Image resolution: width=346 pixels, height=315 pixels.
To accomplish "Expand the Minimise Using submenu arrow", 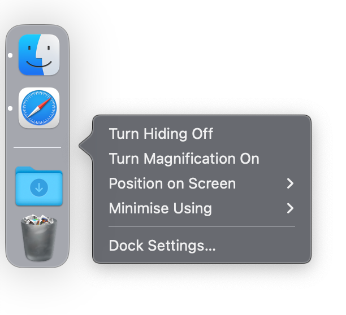I will point(290,208).
